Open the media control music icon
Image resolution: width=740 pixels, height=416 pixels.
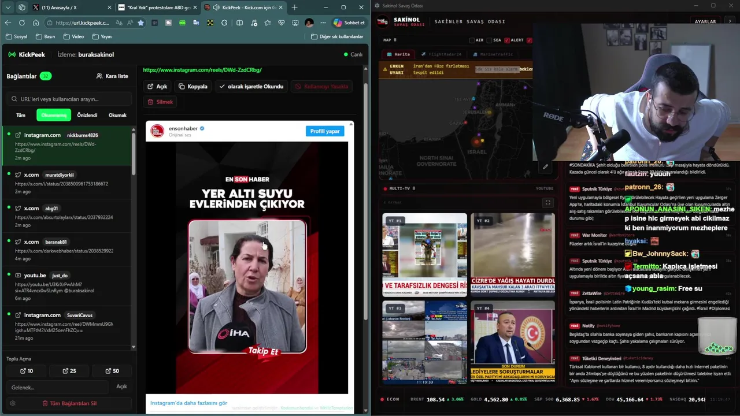(254, 23)
